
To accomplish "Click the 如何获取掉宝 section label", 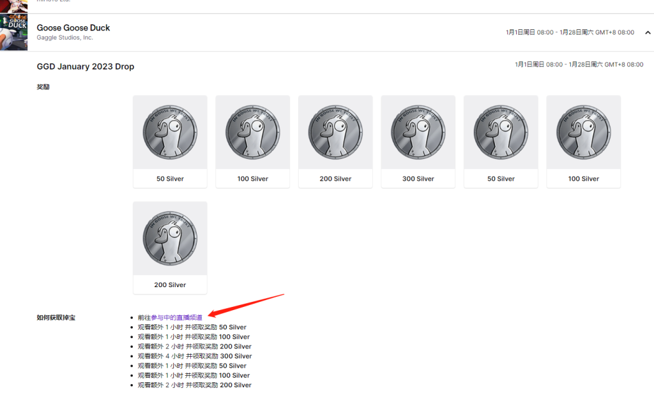I will pyautogui.click(x=56, y=317).
